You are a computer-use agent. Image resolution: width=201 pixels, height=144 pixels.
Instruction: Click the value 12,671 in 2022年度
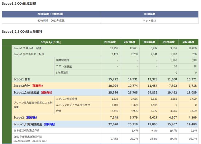134,48
